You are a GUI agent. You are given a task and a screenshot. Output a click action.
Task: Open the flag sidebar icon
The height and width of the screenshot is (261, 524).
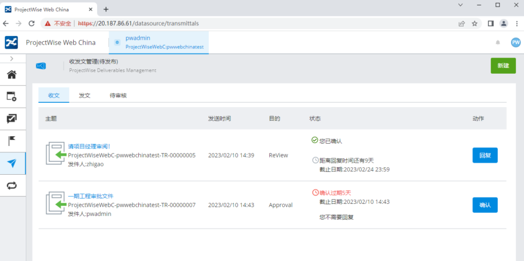(12, 141)
